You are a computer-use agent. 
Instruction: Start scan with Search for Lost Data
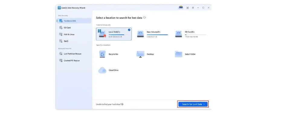[x=193, y=104]
